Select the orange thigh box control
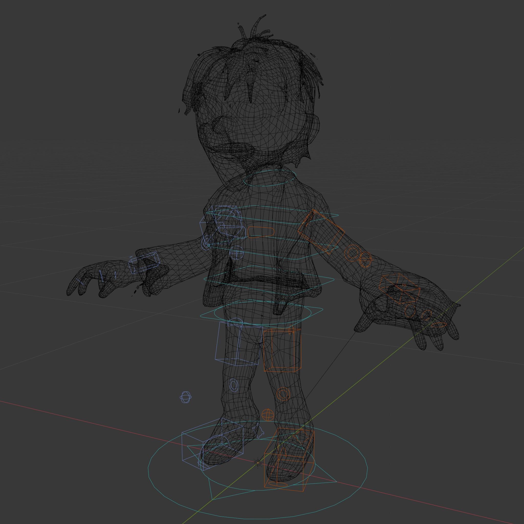 coord(282,350)
